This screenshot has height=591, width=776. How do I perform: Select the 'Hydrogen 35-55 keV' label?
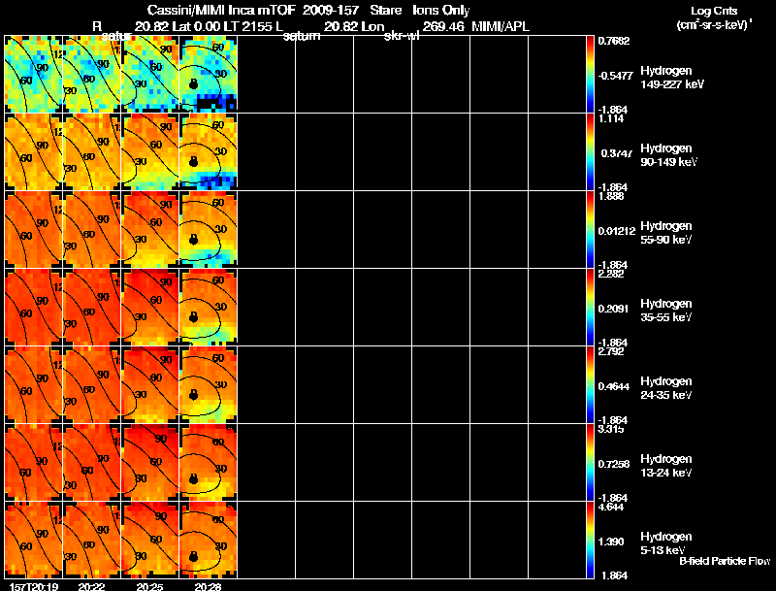(666, 311)
